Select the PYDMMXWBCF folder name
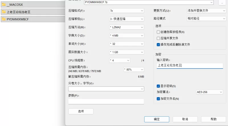This screenshot has height=126, width=228. (x=18, y=19)
